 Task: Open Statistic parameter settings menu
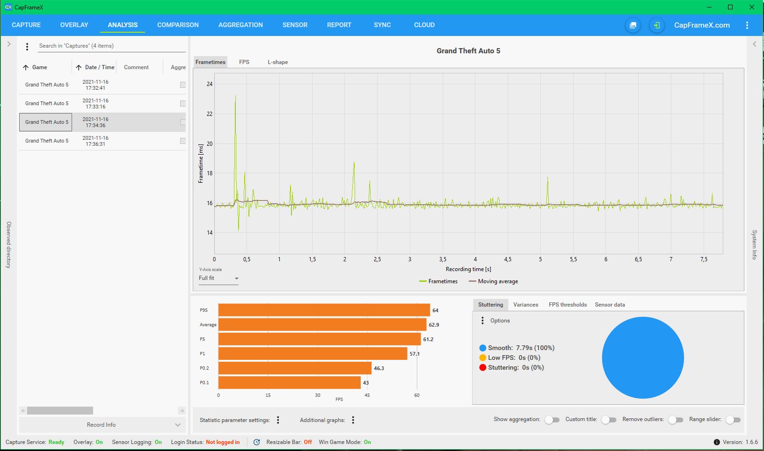[278, 420]
